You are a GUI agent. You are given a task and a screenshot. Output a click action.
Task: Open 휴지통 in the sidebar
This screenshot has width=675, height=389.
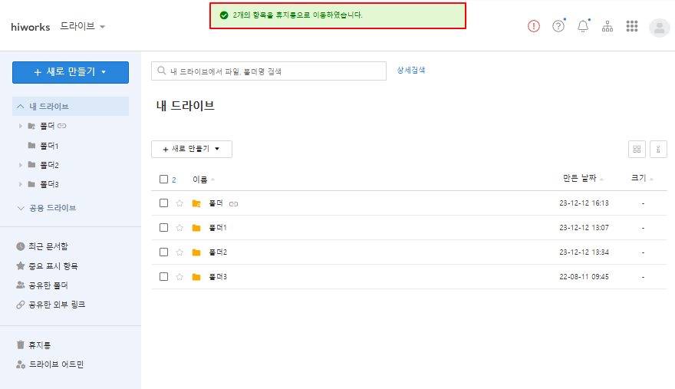point(34,345)
